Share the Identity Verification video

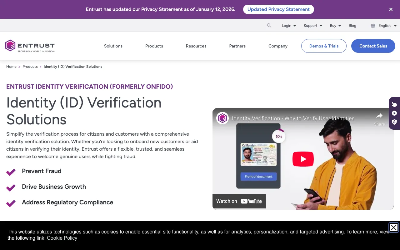(x=379, y=119)
